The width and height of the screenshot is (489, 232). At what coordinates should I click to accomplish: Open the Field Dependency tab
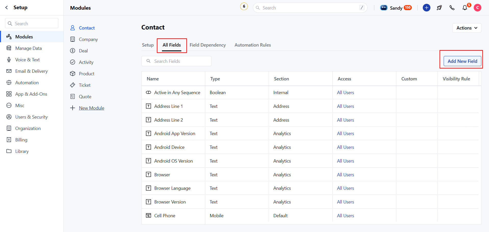point(208,45)
